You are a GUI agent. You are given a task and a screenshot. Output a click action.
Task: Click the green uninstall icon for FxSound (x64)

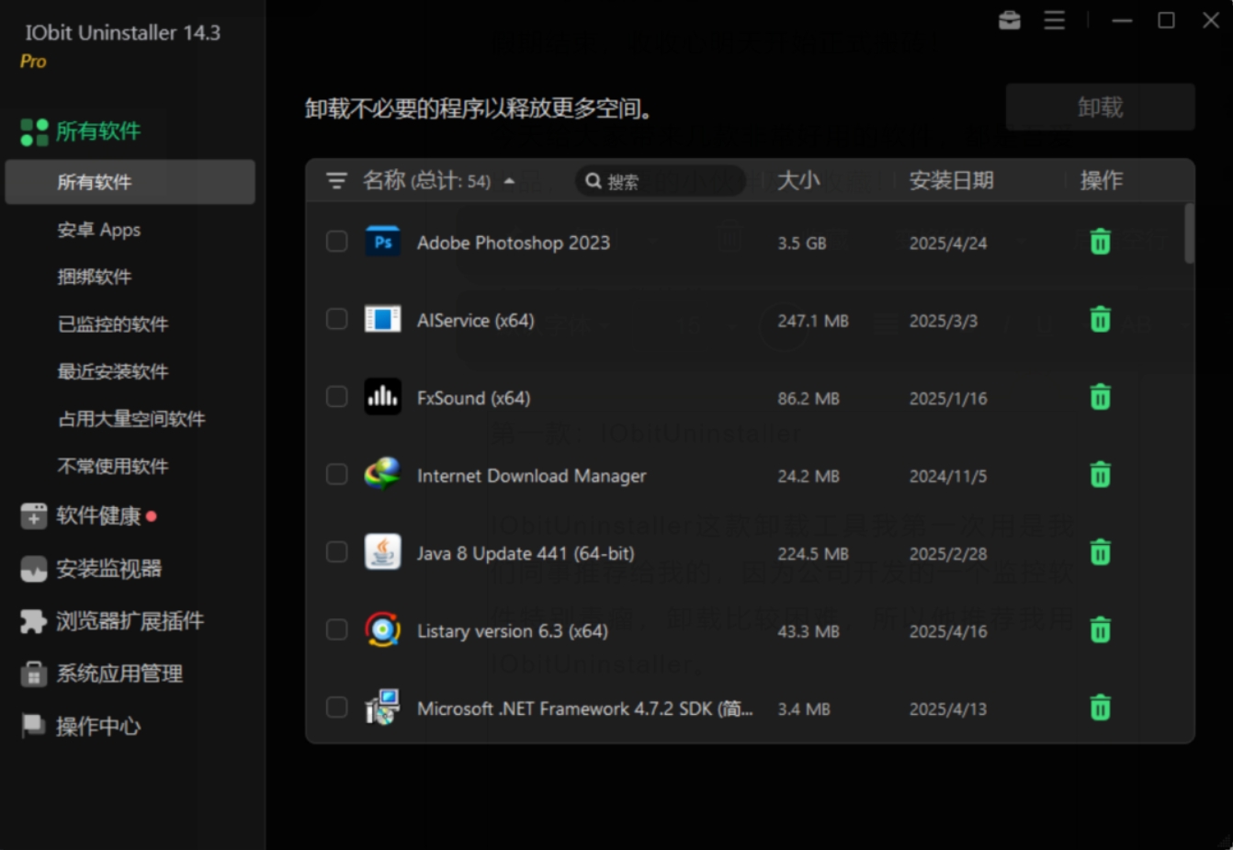click(1100, 397)
